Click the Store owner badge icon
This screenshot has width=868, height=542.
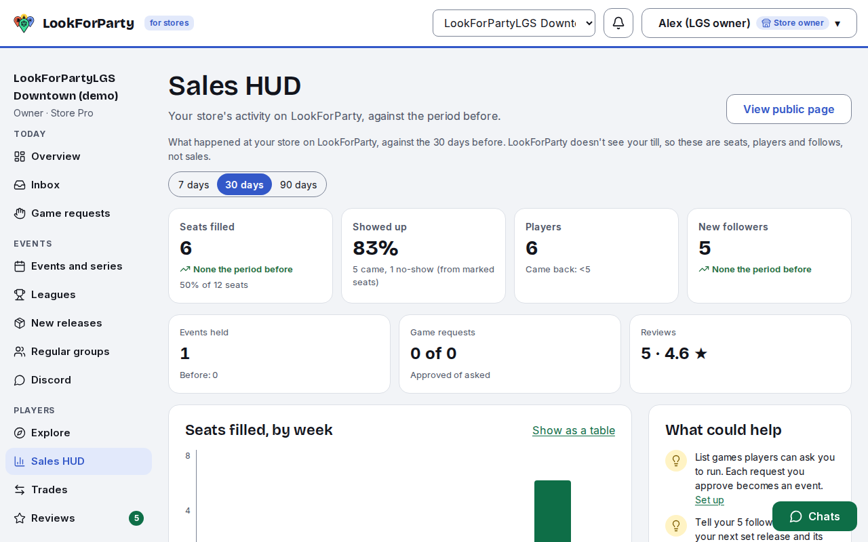point(766,23)
